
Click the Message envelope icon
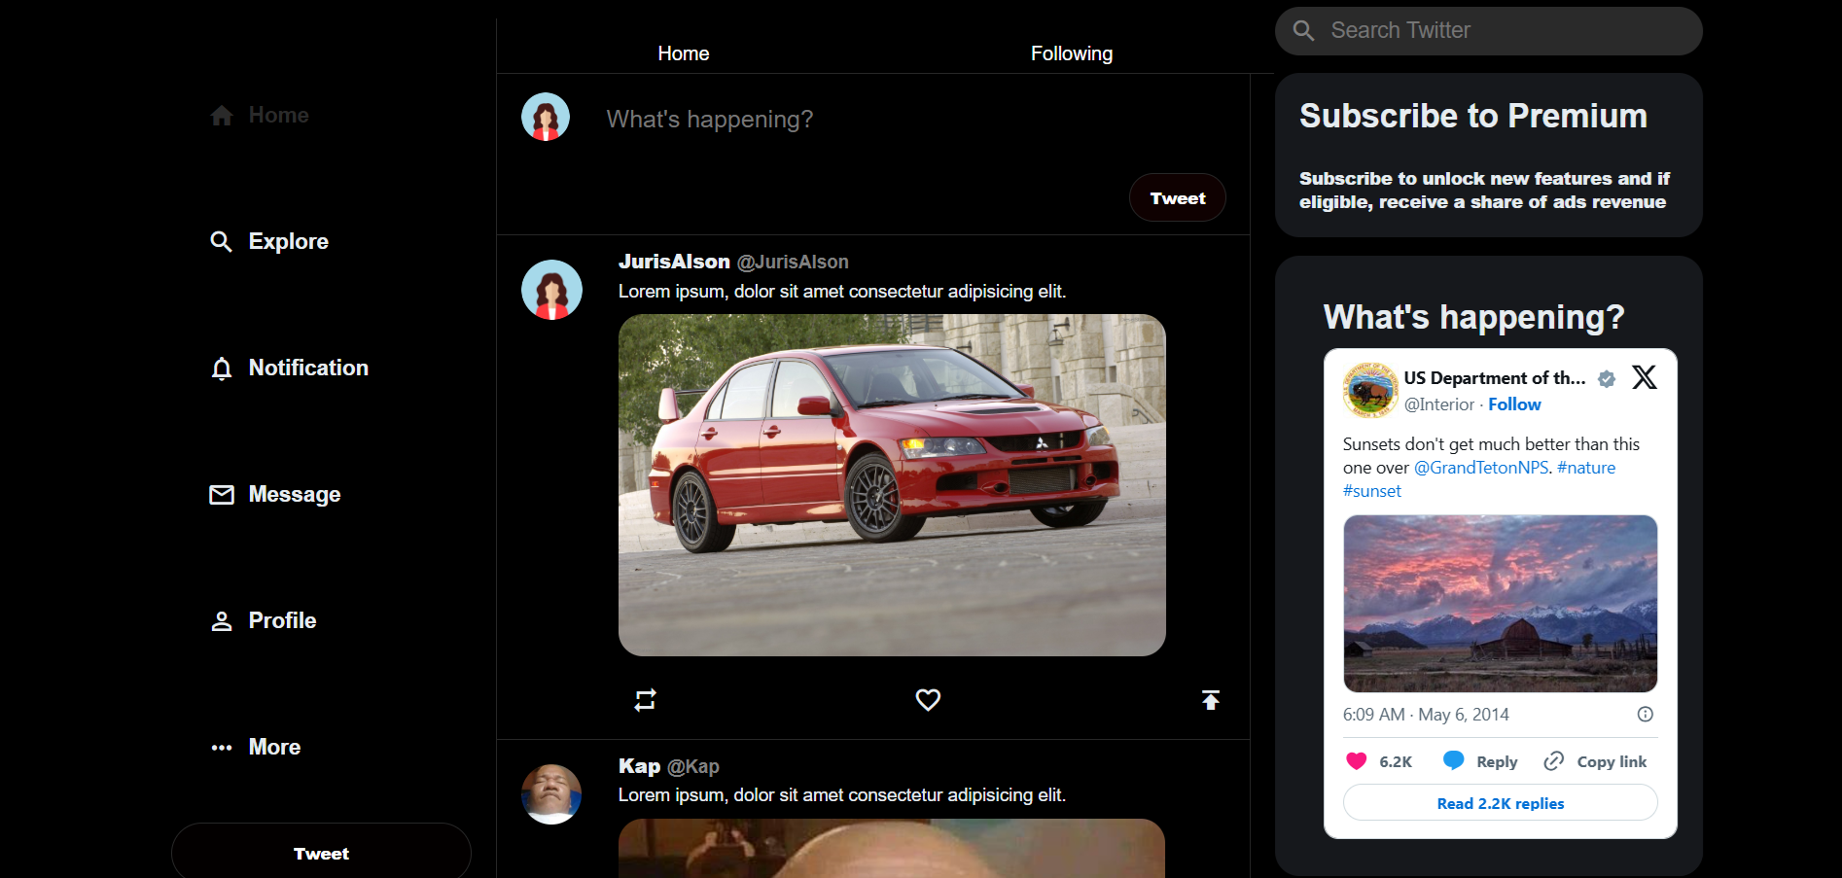tap(222, 495)
